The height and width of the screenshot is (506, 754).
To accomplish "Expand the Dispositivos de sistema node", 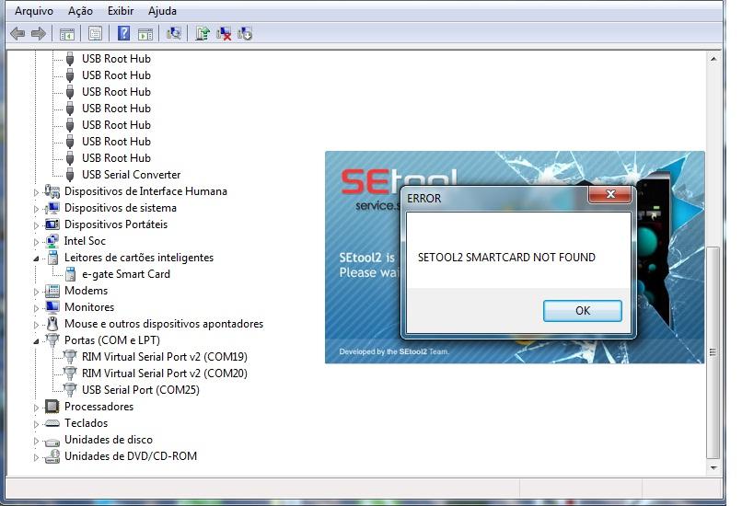I will coord(36,209).
